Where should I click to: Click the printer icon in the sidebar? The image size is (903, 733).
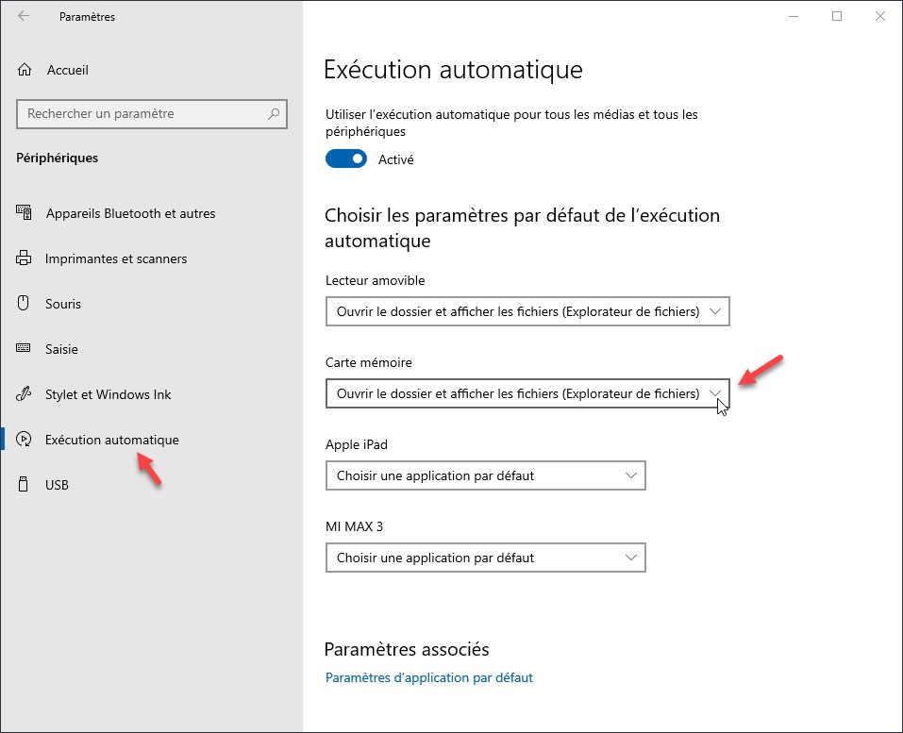click(25, 258)
